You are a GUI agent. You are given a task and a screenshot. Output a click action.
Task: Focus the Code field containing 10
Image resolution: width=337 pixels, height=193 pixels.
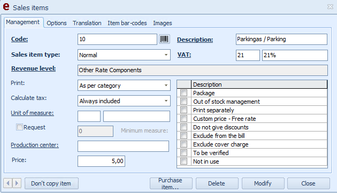click(x=117, y=40)
